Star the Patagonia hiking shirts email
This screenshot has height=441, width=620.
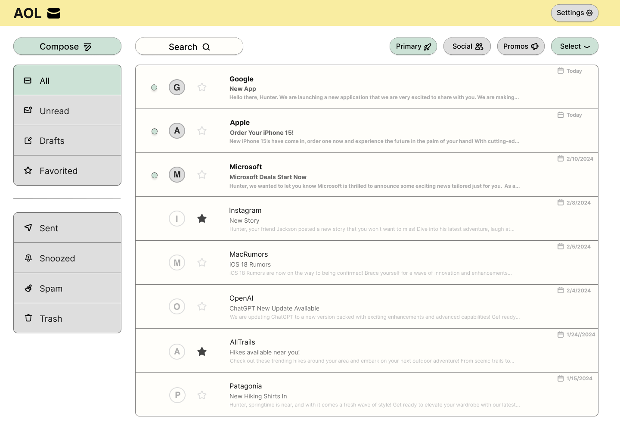[x=202, y=395]
